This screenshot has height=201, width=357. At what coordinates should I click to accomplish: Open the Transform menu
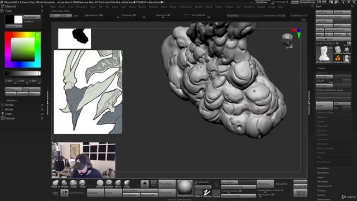(249, 7)
